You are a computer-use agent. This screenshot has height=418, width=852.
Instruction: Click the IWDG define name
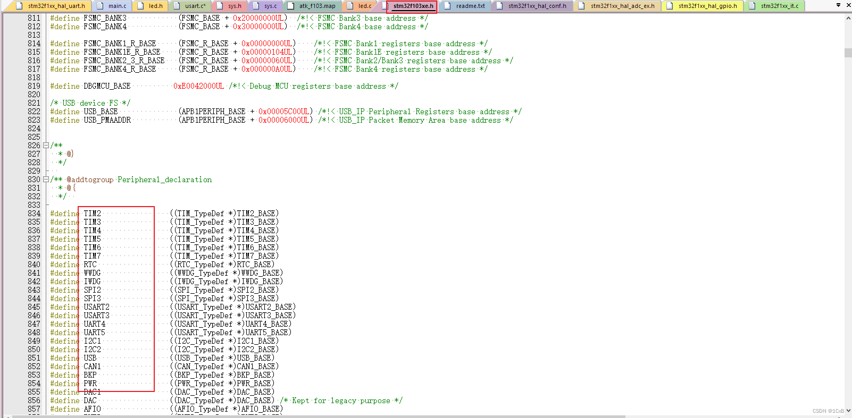pyautogui.click(x=92, y=281)
